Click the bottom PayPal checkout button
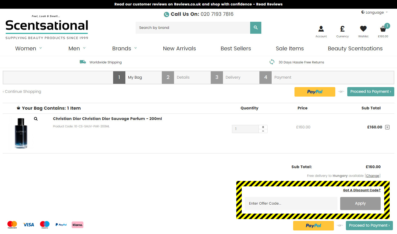This screenshot has width=397, height=234. (x=314, y=226)
